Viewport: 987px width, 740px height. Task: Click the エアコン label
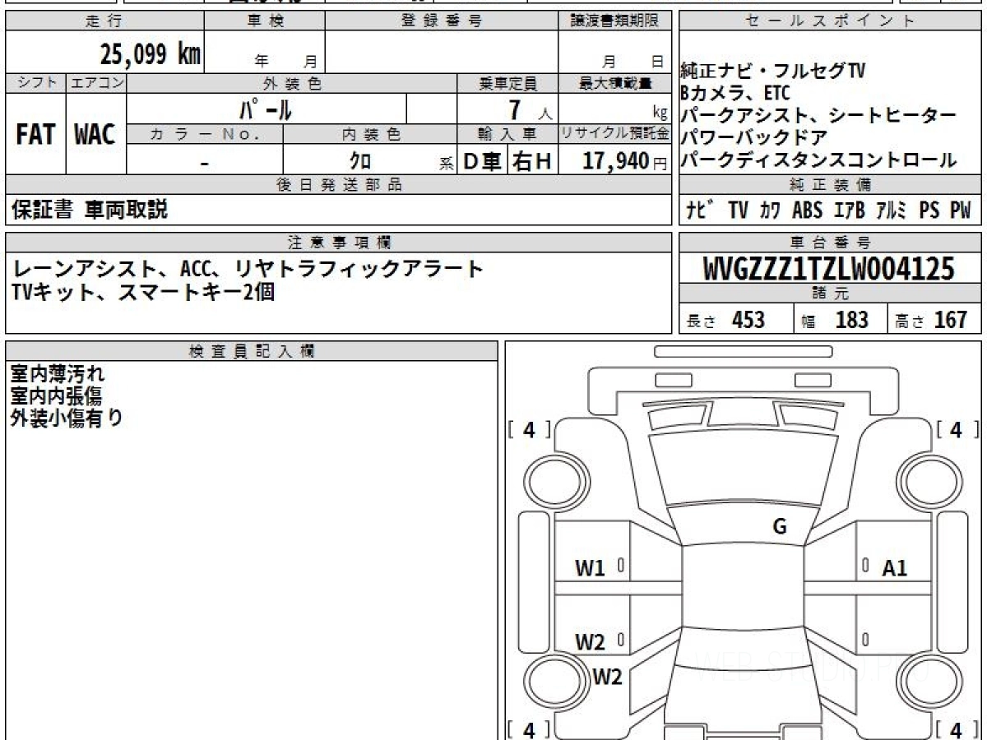pyautogui.click(x=96, y=83)
